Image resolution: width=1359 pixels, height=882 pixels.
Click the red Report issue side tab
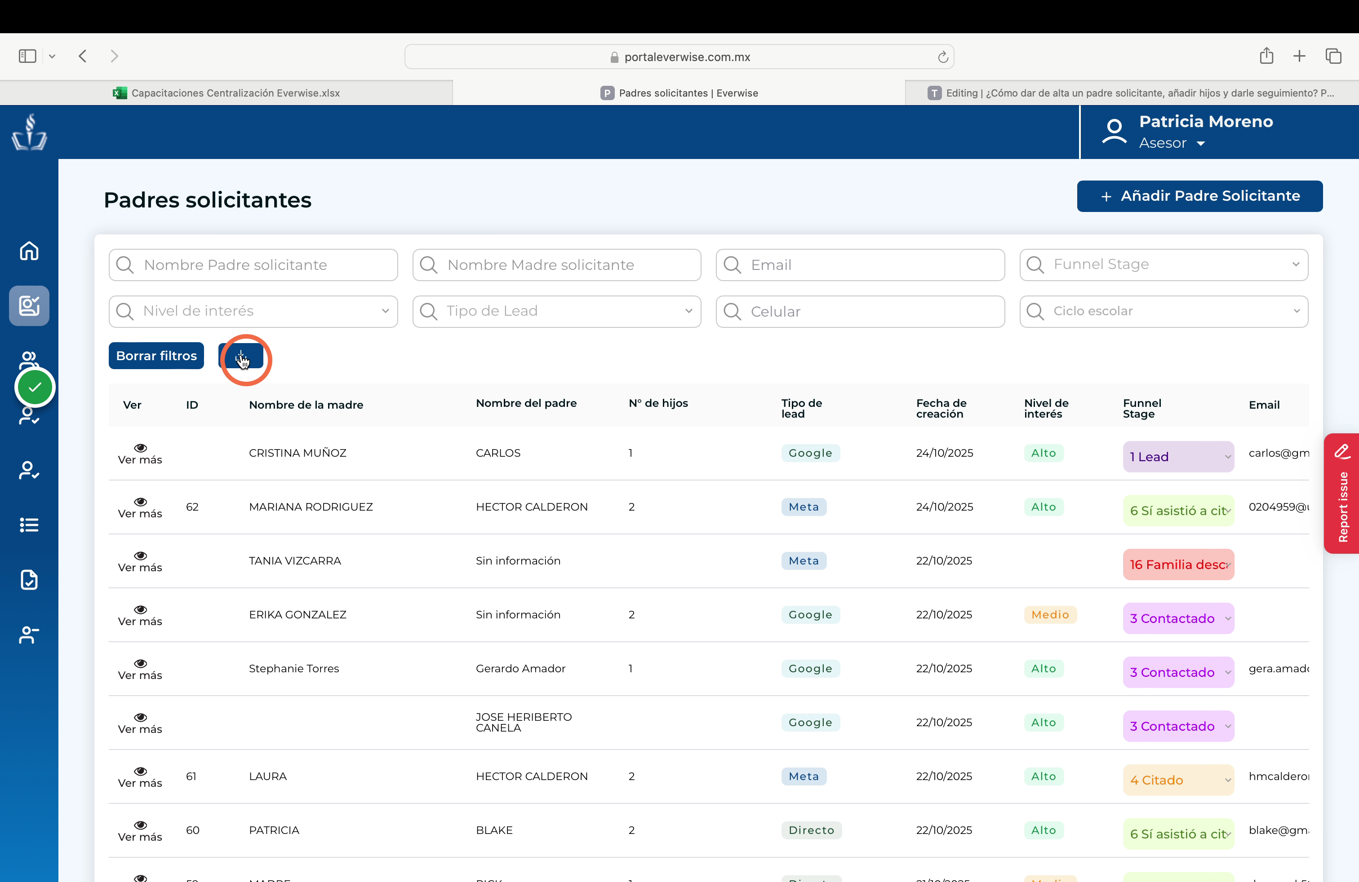tap(1342, 494)
